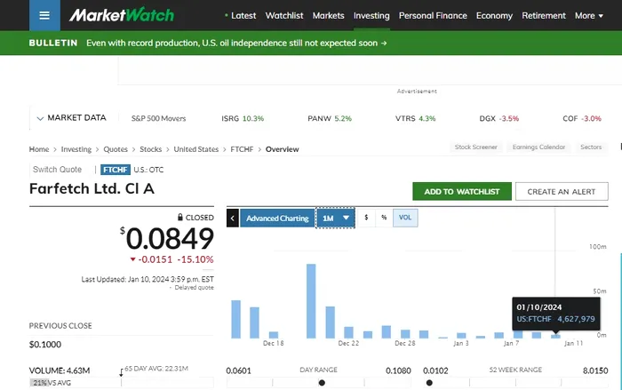Go to the Watchlist tab
622x390 pixels.
coord(284,15)
